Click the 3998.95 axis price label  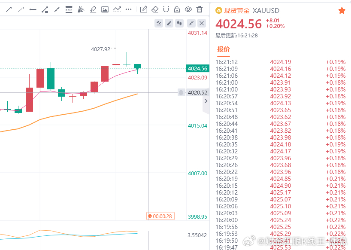coord(197,216)
